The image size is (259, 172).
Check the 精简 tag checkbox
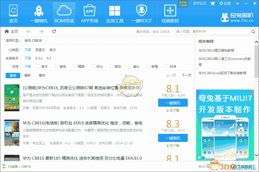(75, 66)
